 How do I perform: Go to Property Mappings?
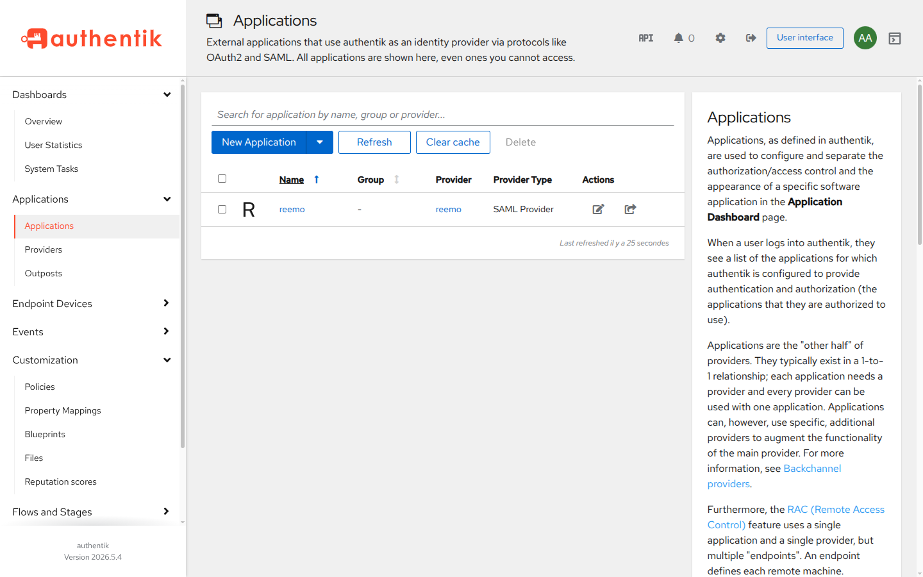tap(63, 410)
